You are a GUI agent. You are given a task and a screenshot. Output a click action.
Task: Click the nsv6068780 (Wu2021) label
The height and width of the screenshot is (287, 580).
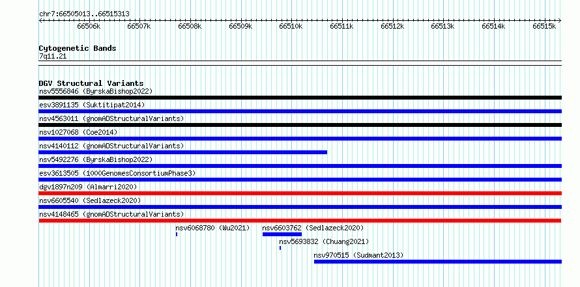click(212, 228)
